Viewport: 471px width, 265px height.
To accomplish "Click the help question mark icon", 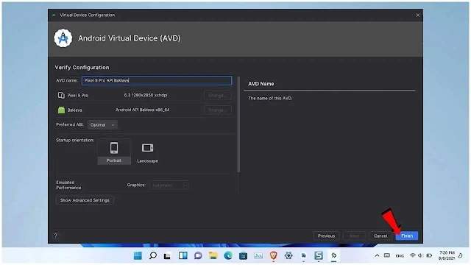I will (x=56, y=236).
